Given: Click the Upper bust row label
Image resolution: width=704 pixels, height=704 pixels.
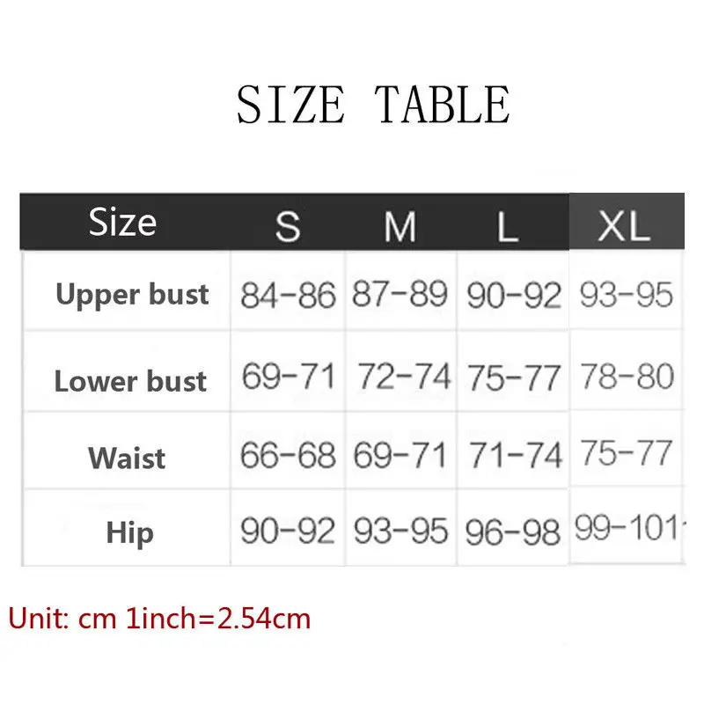Looking at the screenshot, I should tap(132, 295).
